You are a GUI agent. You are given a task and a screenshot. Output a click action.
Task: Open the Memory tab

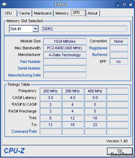(62, 13)
